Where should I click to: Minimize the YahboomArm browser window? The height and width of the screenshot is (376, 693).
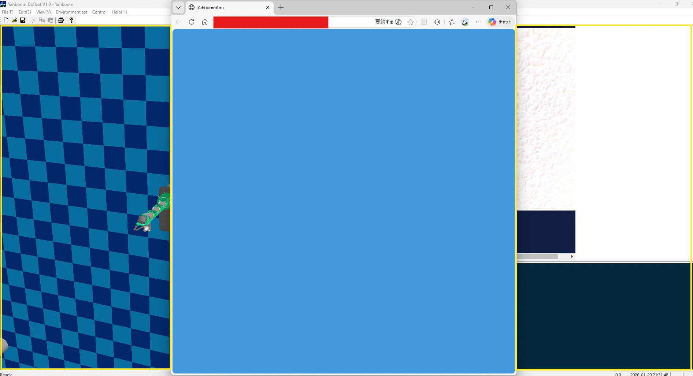click(474, 7)
